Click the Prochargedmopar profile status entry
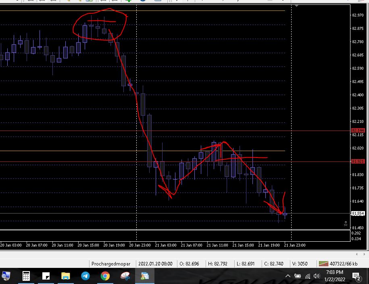 pos(111,264)
